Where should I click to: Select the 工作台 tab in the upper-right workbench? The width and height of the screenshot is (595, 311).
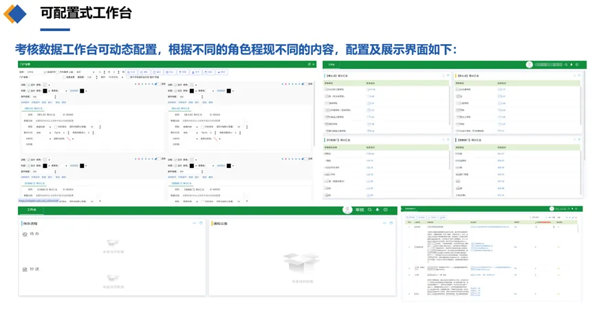click(332, 65)
